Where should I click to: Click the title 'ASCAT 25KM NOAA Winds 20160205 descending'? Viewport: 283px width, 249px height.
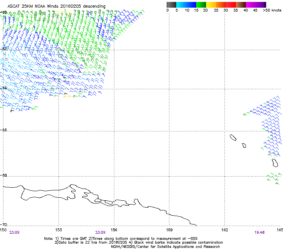click(x=57, y=6)
